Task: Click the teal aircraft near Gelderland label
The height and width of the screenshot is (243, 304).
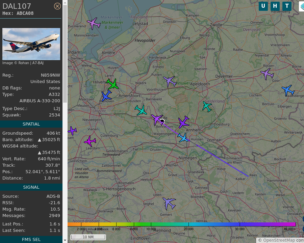Action: pyautogui.click(x=207, y=106)
